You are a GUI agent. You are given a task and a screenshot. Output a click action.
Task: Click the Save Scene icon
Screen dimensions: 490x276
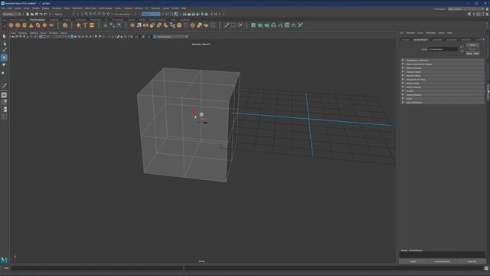[36, 14]
